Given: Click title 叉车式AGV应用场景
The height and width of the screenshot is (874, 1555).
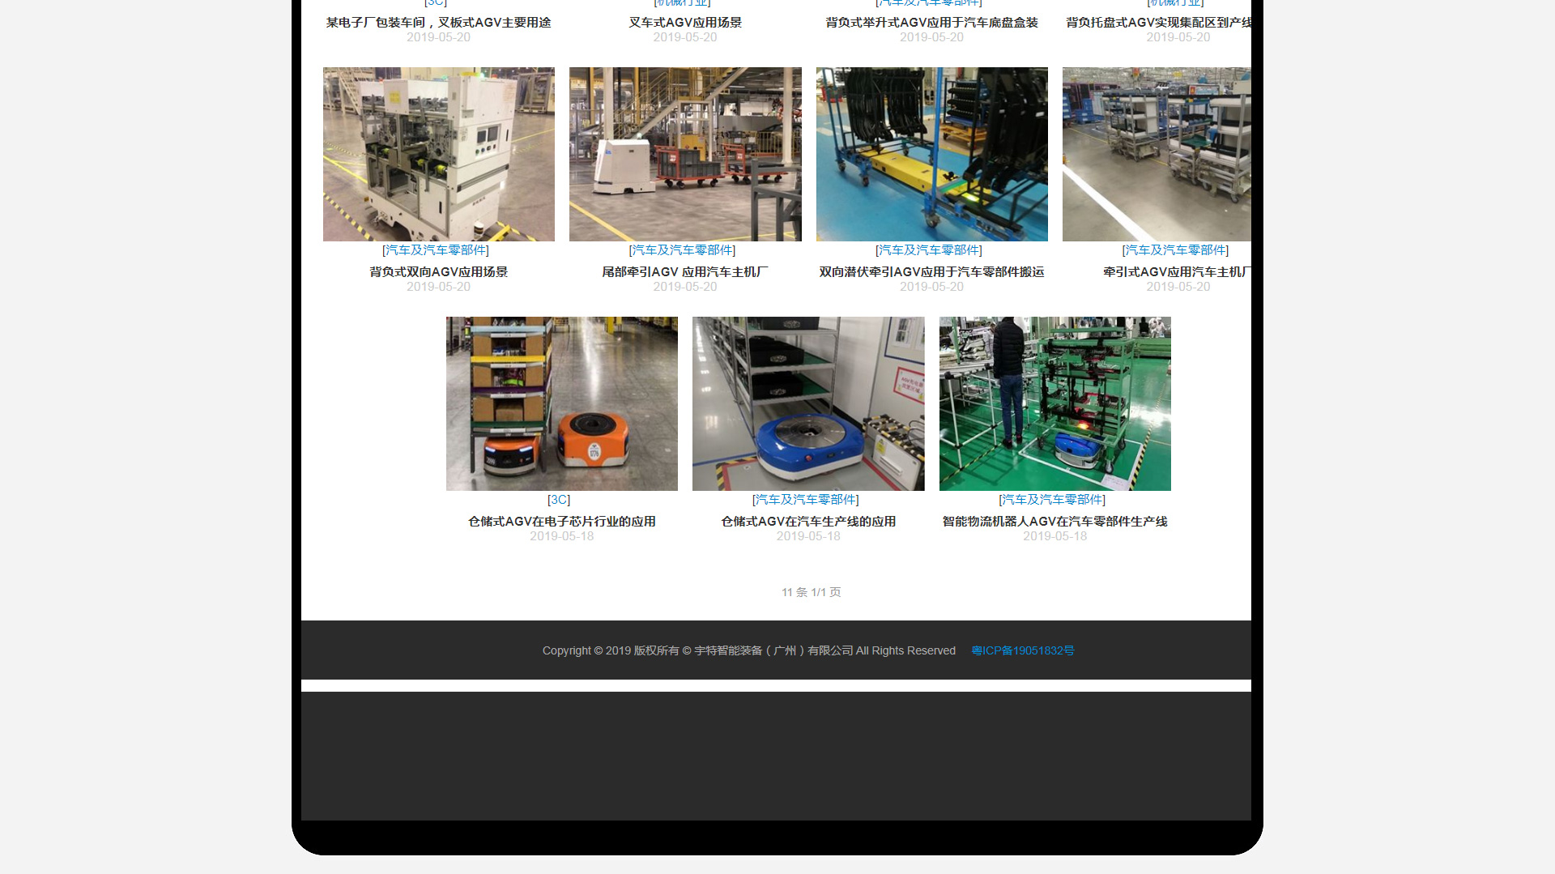Looking at the screenshot, I should [685, 23].
